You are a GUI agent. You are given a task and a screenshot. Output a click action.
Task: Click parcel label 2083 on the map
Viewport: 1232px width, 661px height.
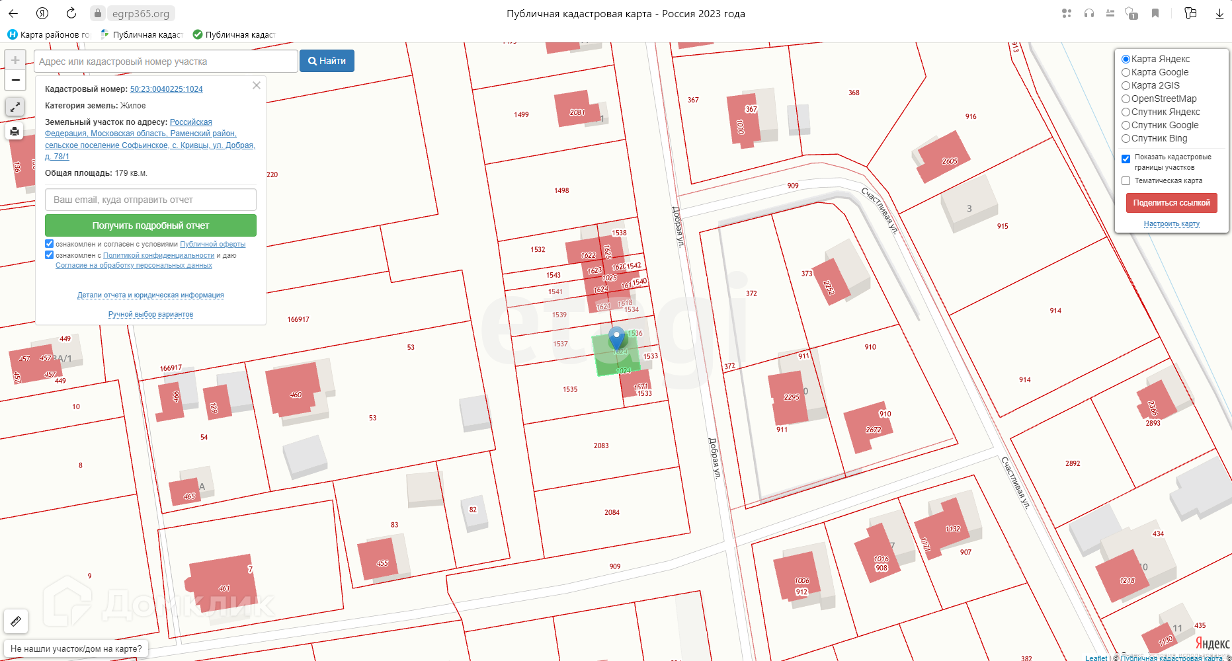(601, 446)
